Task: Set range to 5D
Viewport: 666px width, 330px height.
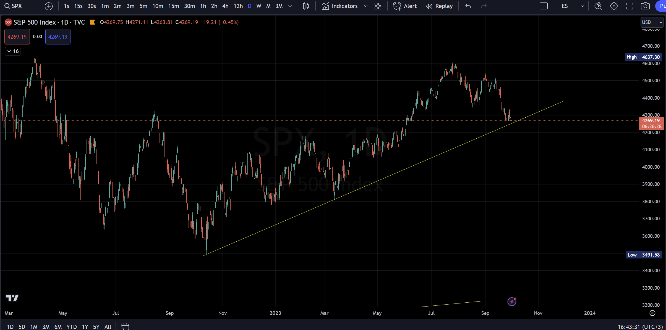Action: [x=22, y=327]
